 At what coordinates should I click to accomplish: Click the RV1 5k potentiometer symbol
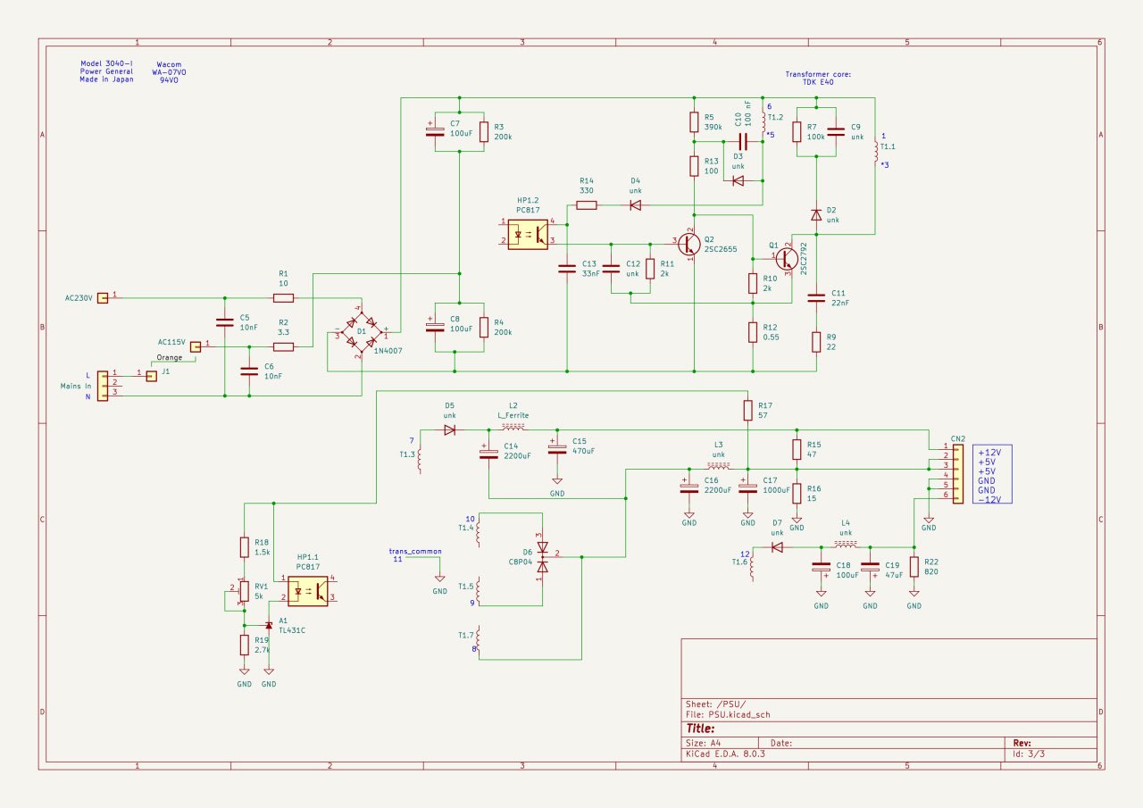(244, 590)
